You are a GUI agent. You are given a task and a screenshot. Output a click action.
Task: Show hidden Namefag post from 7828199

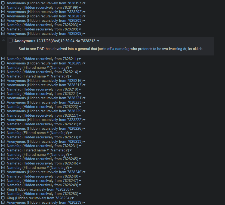(3, 7)
